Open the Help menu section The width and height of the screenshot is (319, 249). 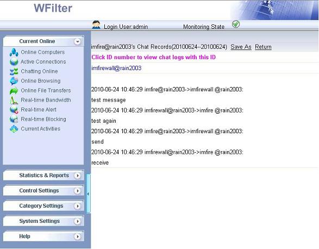[x=77, y=236]
